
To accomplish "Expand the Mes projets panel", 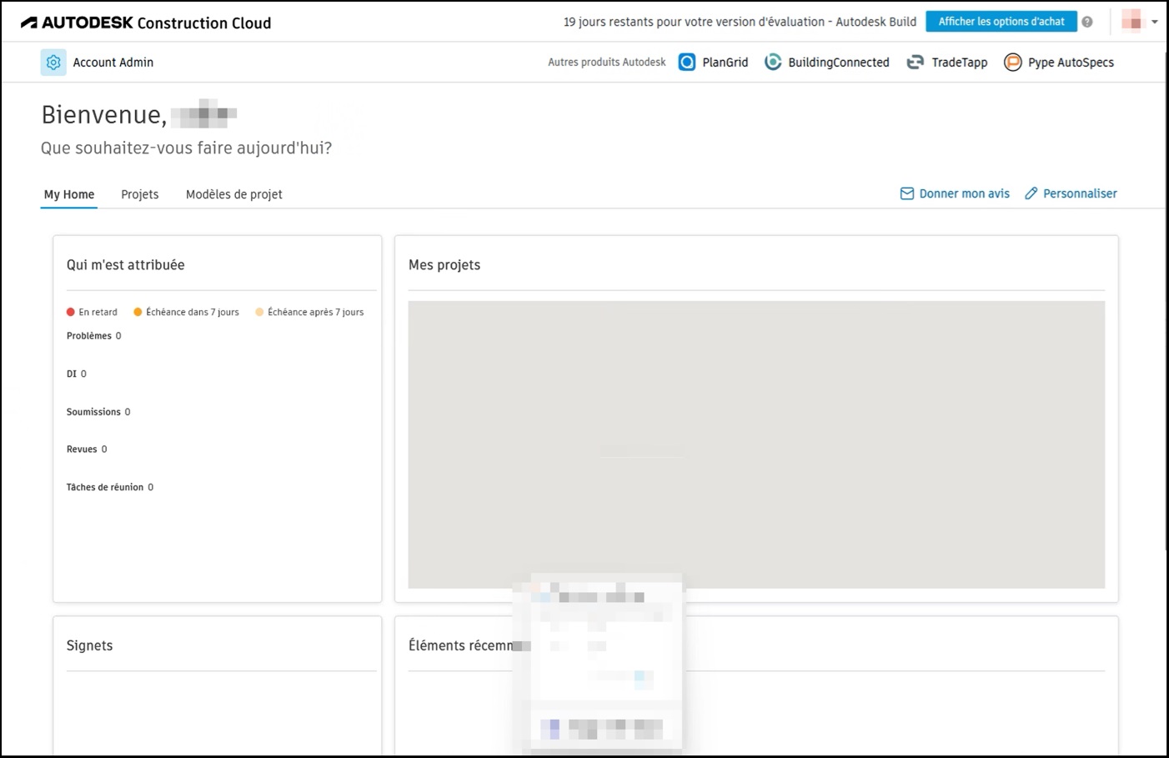I will [x=444, y=264].
